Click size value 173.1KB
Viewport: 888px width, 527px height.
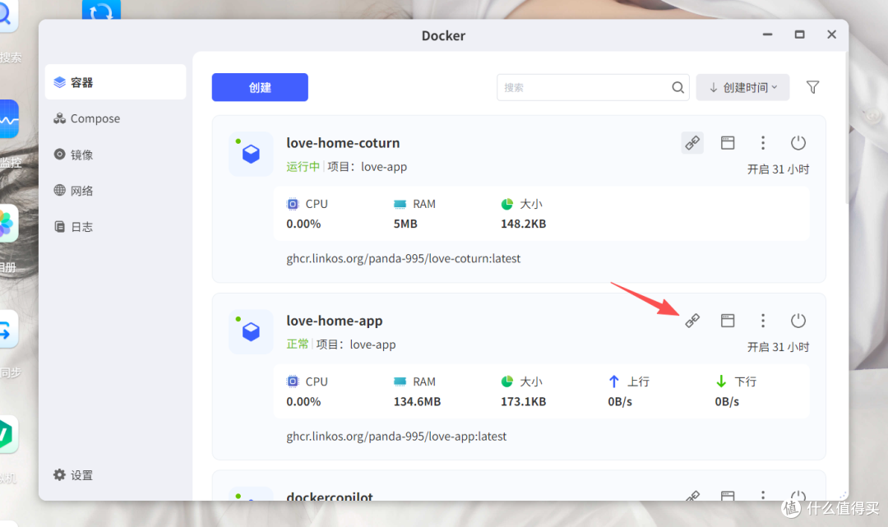[x=523, y=401]
